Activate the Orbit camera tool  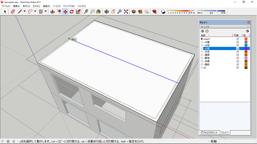point(106,11)
